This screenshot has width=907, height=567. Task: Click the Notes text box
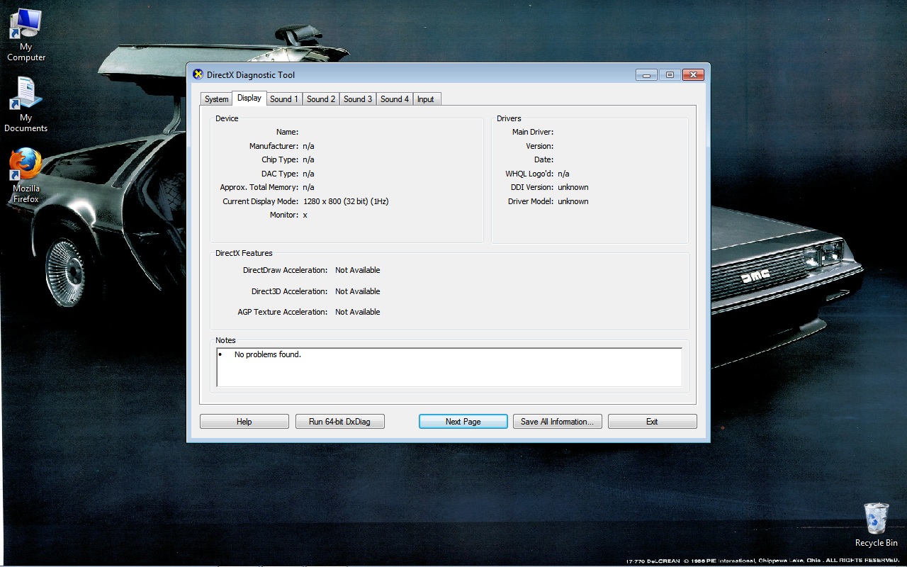(x=449, y=367)
